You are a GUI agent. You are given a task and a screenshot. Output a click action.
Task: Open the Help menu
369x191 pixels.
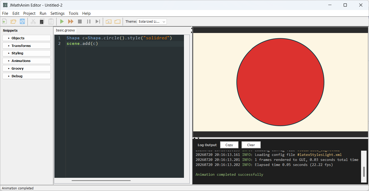coord(86,13)
